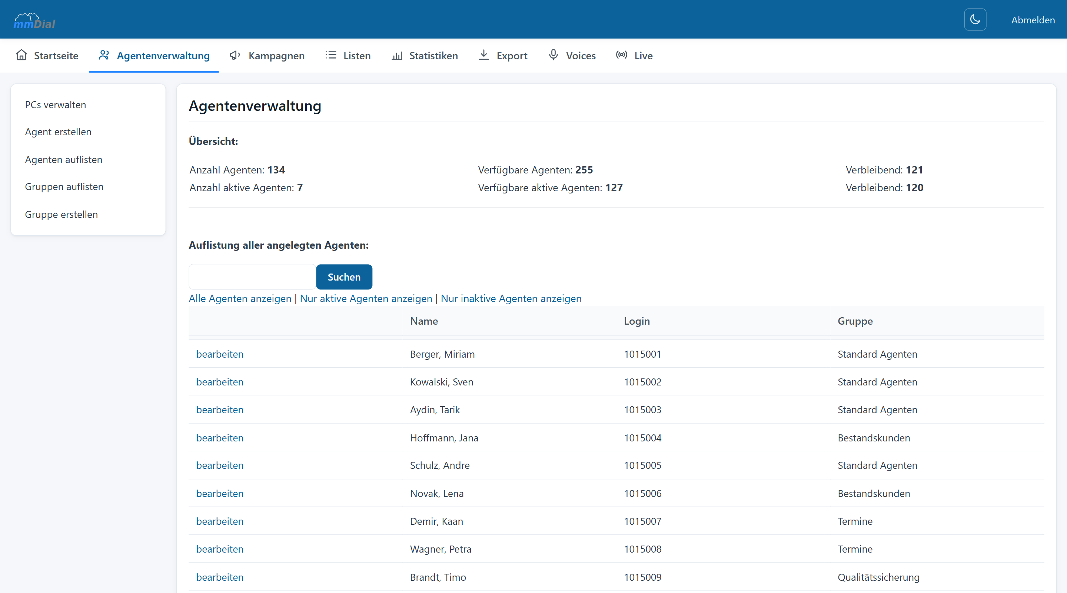Click Qualitätssicherung in Brandt, Timo row

point(878,577)
